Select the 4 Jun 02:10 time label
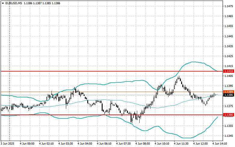The height and width of the screenshot is (147, 235). [x=46, y=144]
